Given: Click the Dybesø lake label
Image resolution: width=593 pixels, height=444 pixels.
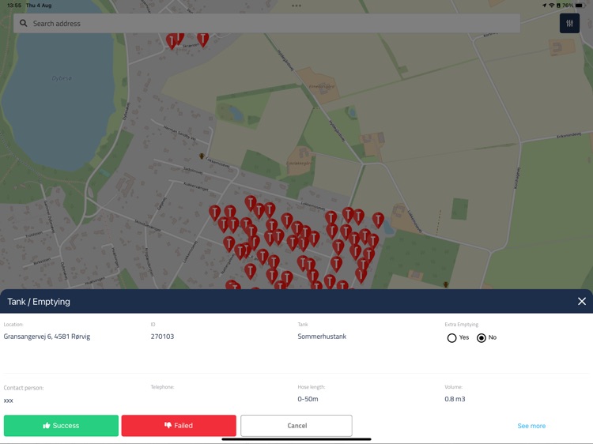Looking at the screenshot, I should [62, 78].
